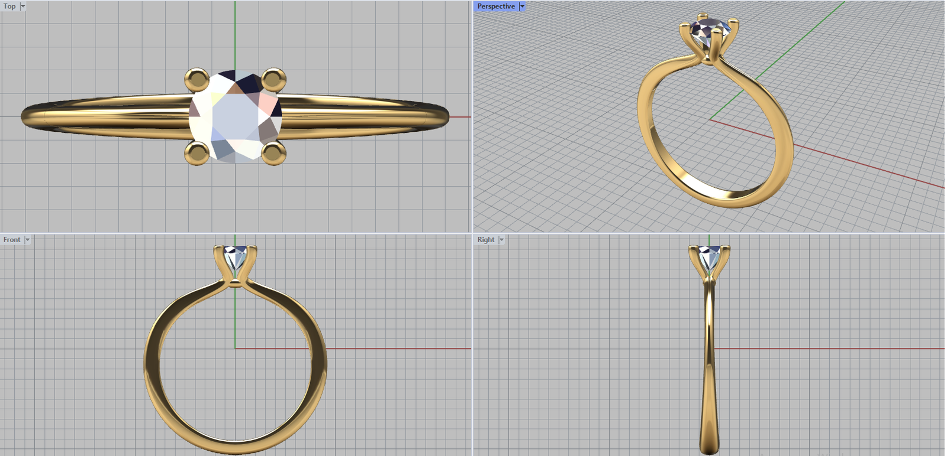This screenshot has height=456, width=947.
Task: Open the Right viewport dropdown arrow
Action: pyautogui.click(x=501, y=240)
